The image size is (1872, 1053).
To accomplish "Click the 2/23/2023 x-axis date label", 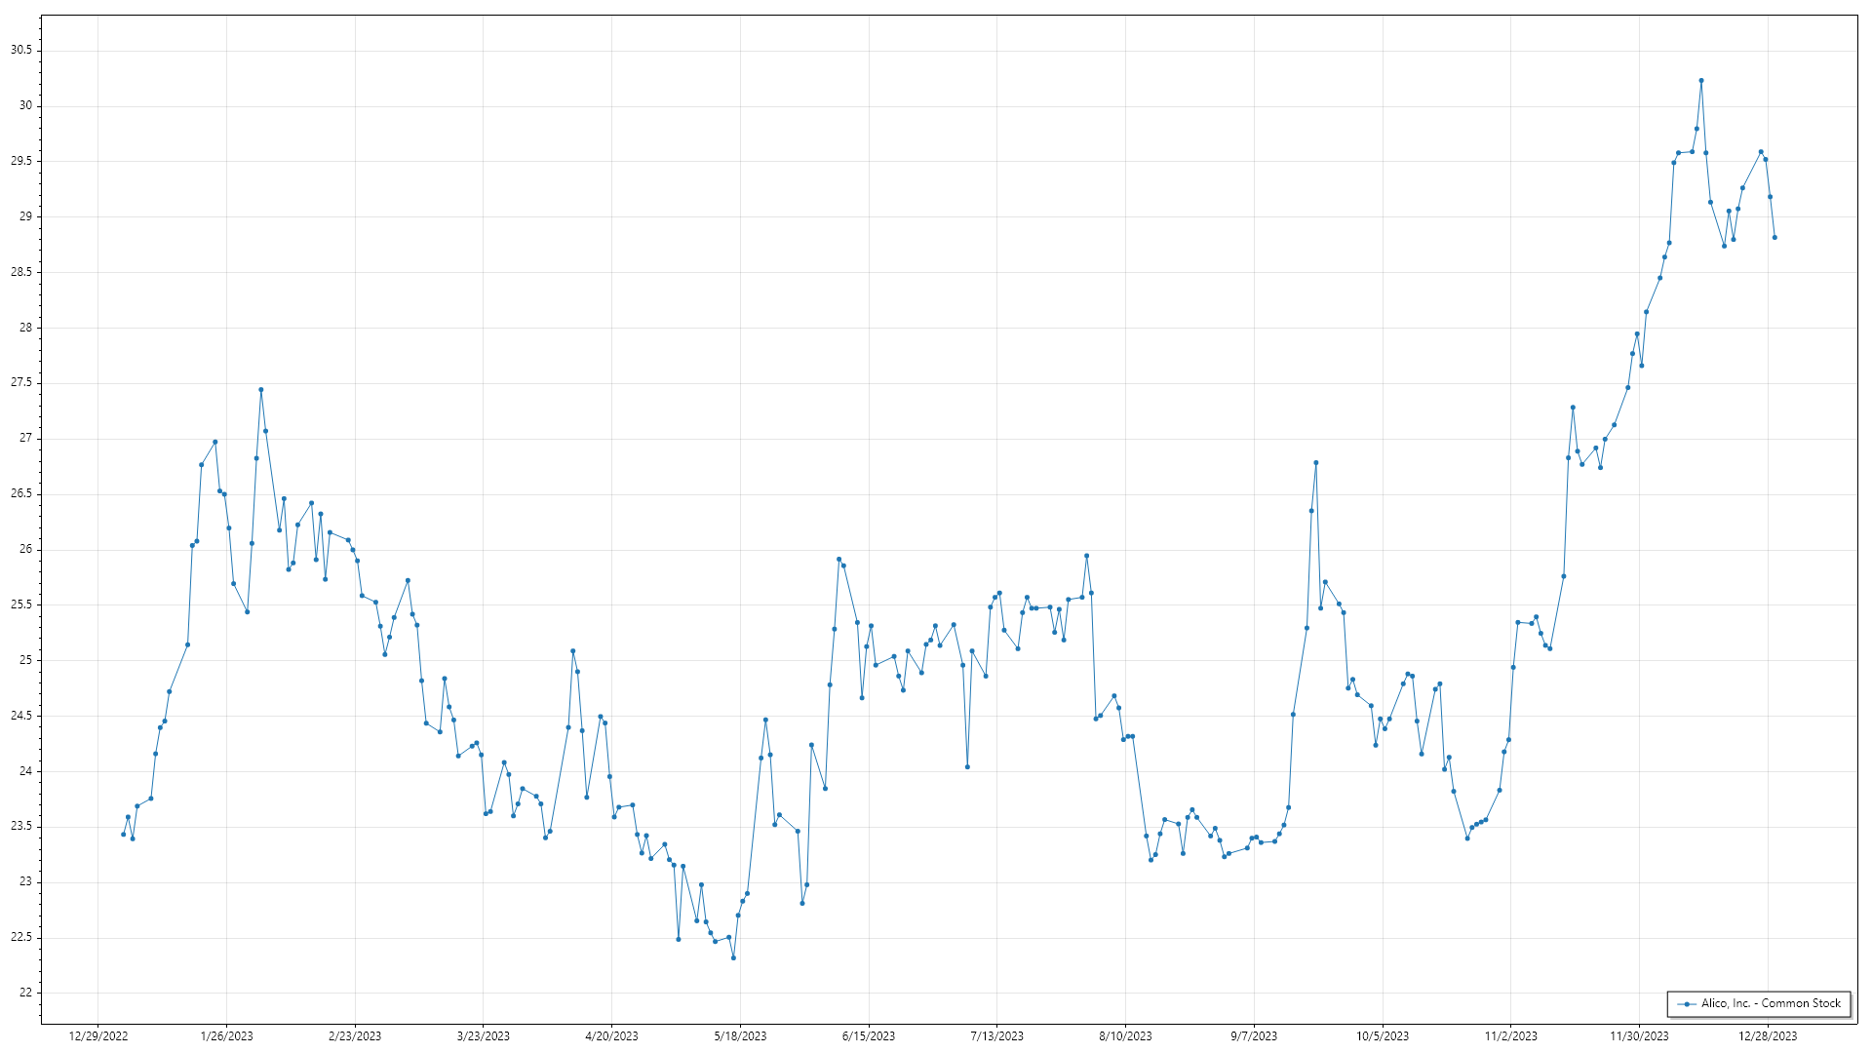I will tap(355, 1036).
